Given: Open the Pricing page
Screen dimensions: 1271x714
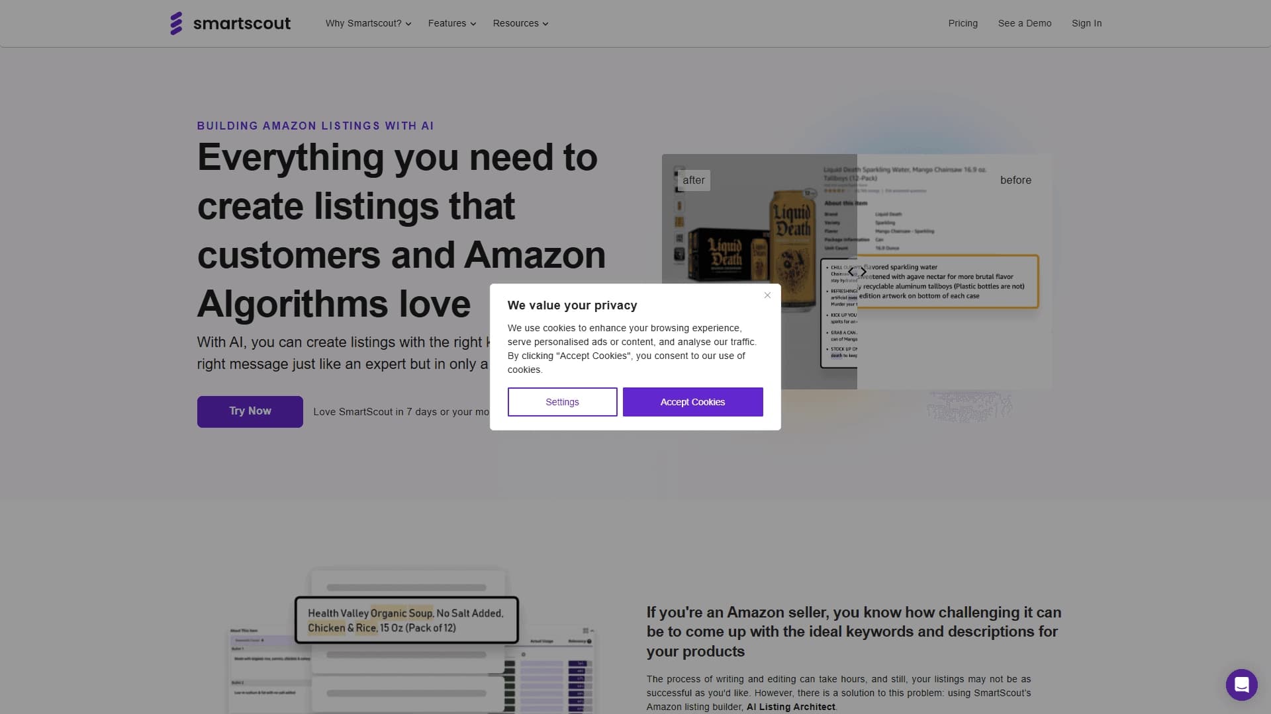Looking at the screenshot, I should point(963,23).
